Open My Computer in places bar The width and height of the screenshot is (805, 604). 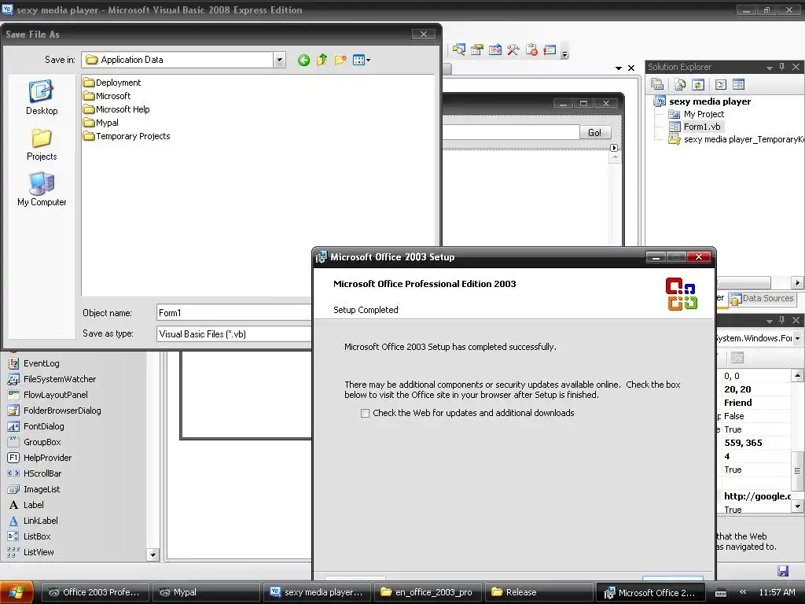point(42,189)
